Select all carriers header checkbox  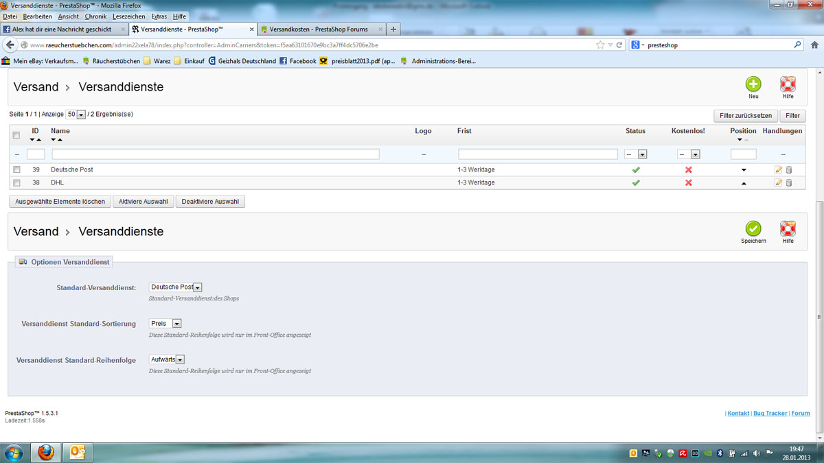point(16,135)
